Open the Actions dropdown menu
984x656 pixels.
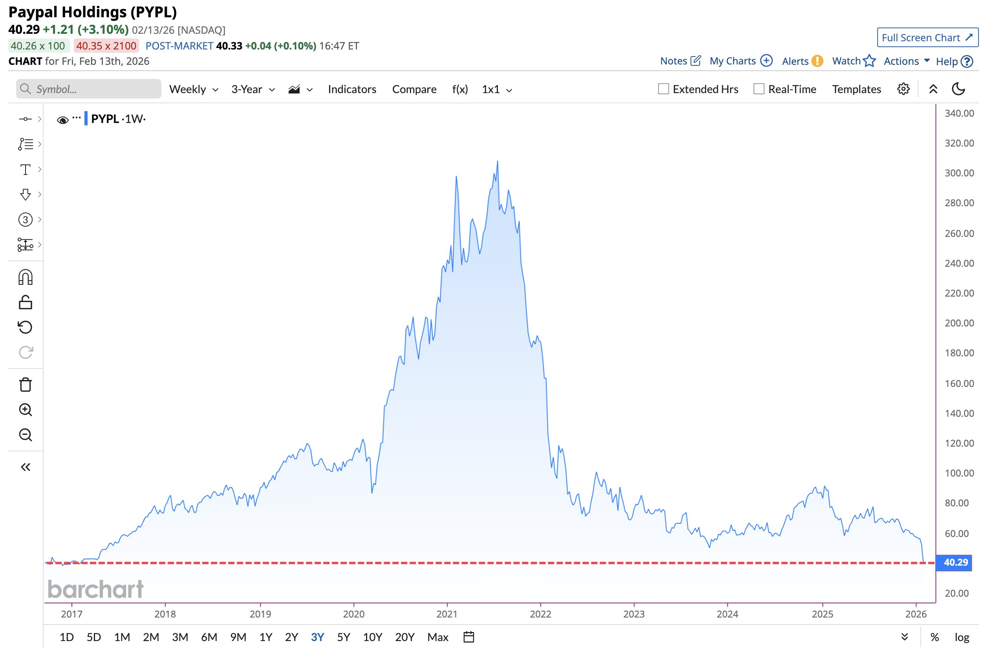[906, 61]
